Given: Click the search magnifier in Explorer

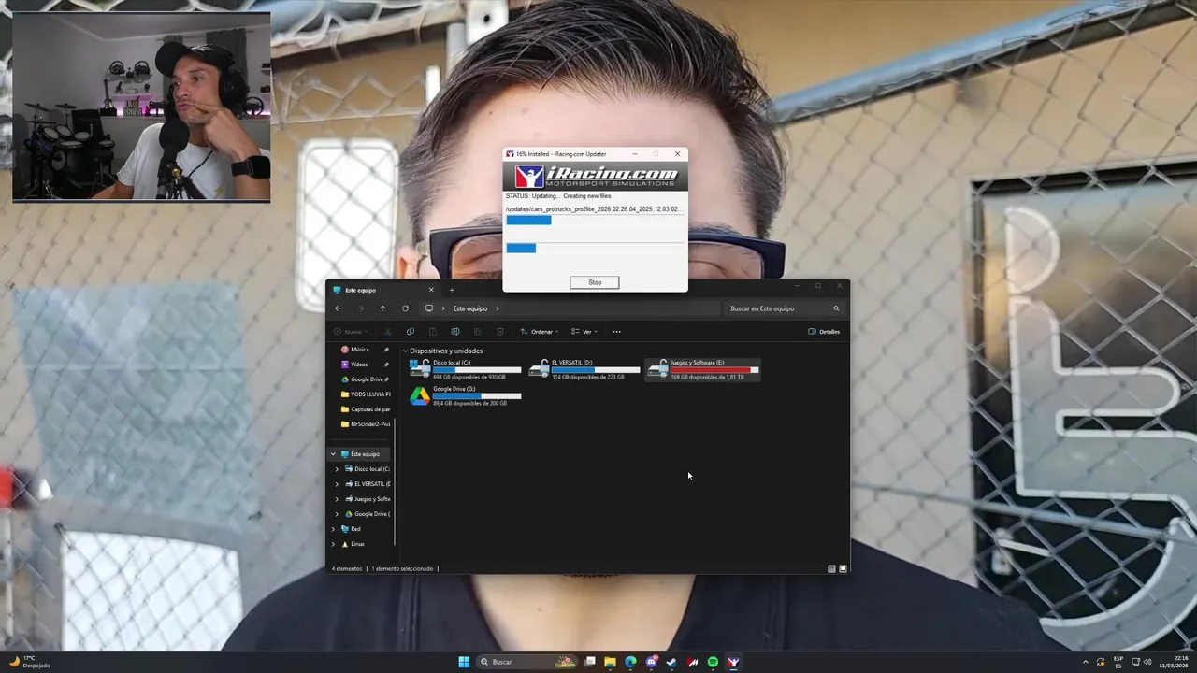Looking at the screenshot, I should 836,308.
